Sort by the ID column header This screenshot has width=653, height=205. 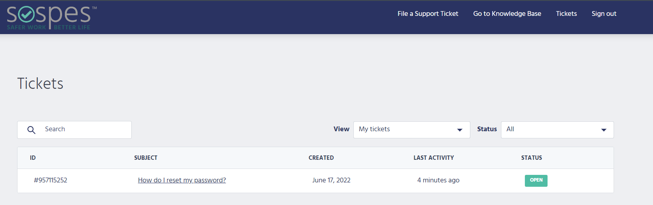[33, 158]
